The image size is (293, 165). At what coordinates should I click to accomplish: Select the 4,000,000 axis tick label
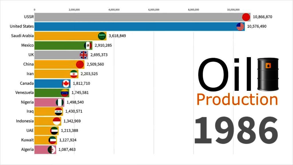114,10
